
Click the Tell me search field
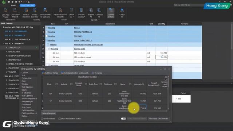point(189,5)
